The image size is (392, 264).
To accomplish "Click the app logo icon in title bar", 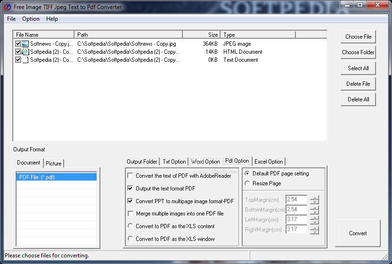I will (8, 7).
